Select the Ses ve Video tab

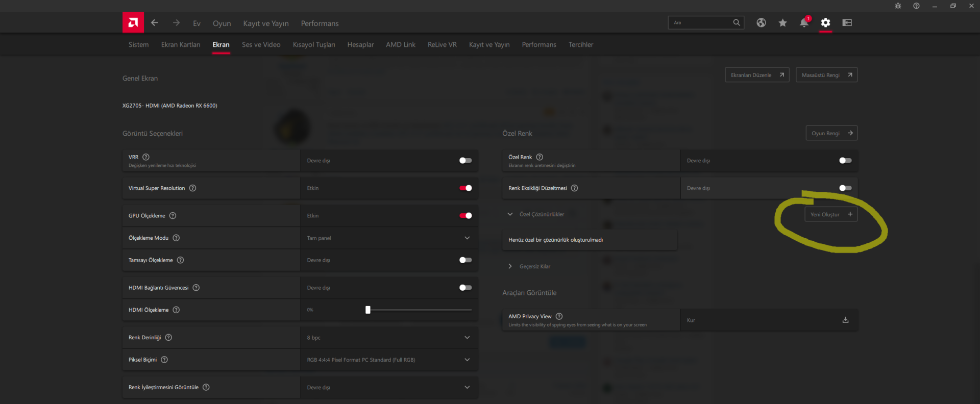point(261,45)
